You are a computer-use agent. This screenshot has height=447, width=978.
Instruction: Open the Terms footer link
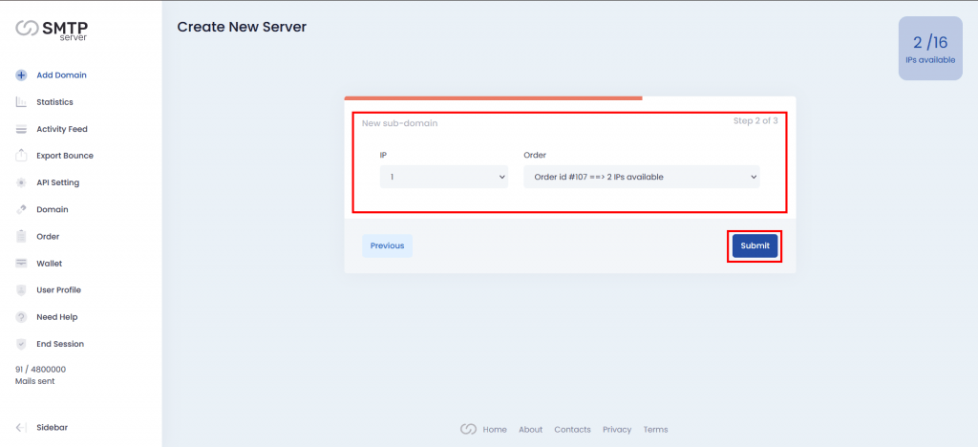655,430
